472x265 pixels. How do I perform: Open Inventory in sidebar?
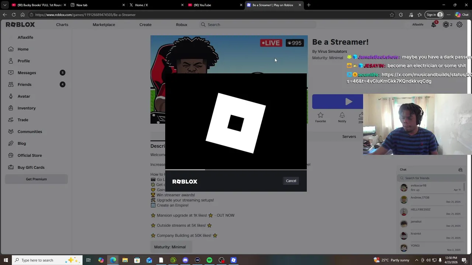pyautogui.click(x=27, y=108)
